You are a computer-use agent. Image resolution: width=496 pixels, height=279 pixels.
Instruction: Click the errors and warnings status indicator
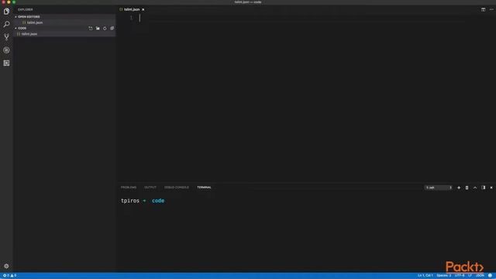(x=9, y=276)
